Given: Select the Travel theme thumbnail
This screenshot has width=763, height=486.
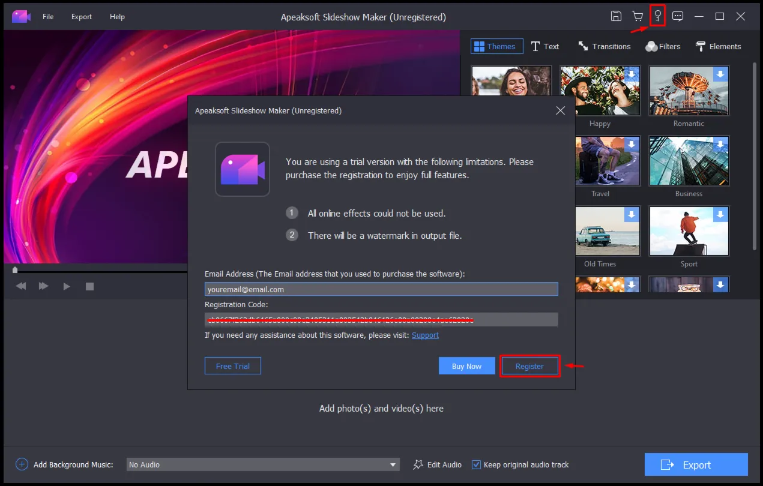Looking at the screenshot, I should click(x=608, y=161).
